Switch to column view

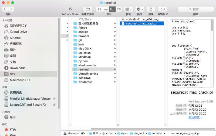(112, 9)
